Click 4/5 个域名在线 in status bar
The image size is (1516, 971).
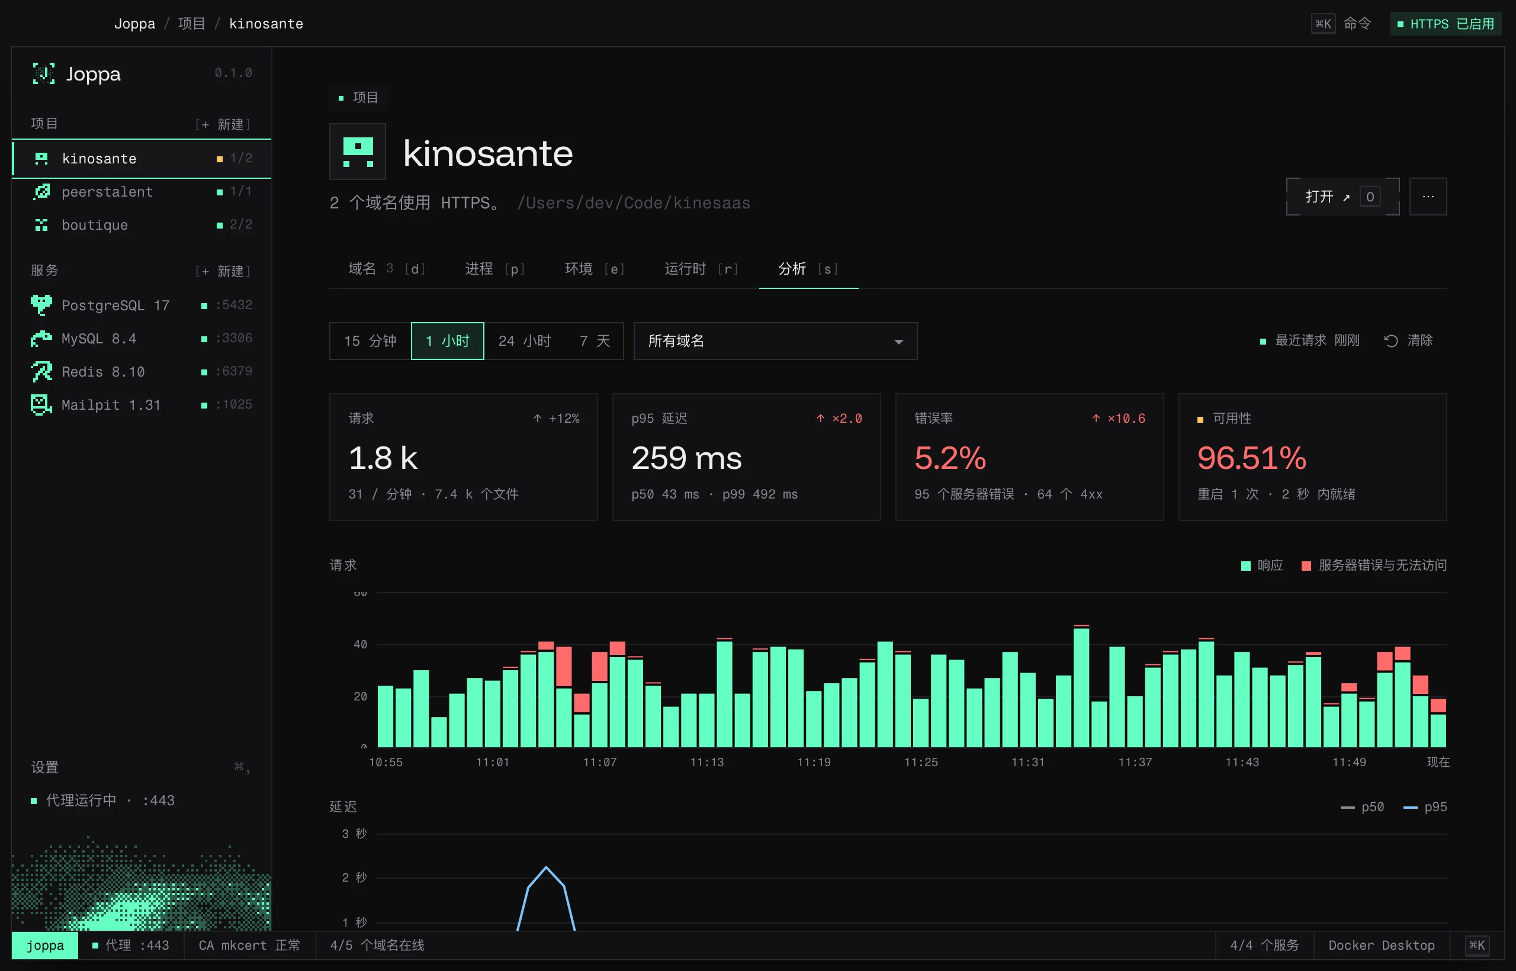point(377,945)
